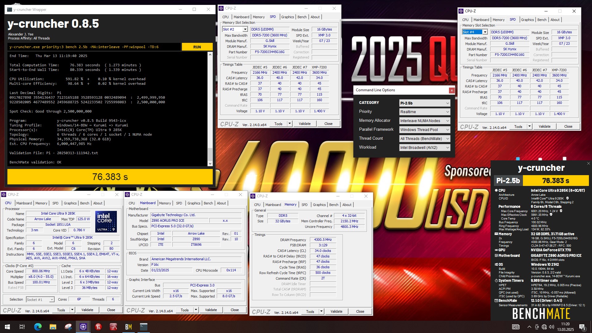592x333 pixels.
Task: Close the BenchMate y-cruncher result panel
Action: coord(588,164)
